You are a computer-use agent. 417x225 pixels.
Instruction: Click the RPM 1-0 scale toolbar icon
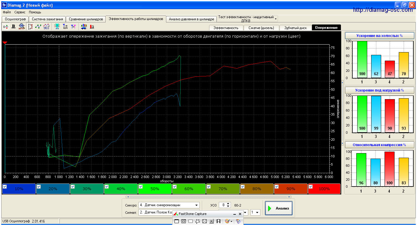click(31, 27)
